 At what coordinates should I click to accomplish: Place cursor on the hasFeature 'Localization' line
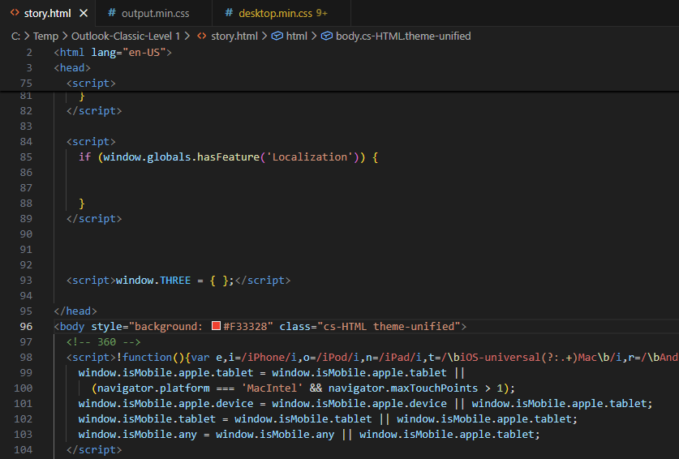point(227,157)
